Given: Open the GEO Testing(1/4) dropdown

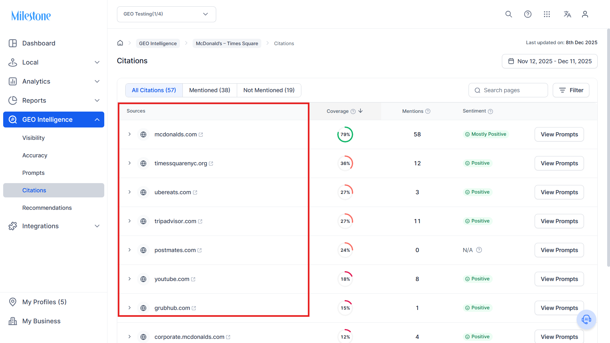Looking at the screenshot, I should click(167, 14).
